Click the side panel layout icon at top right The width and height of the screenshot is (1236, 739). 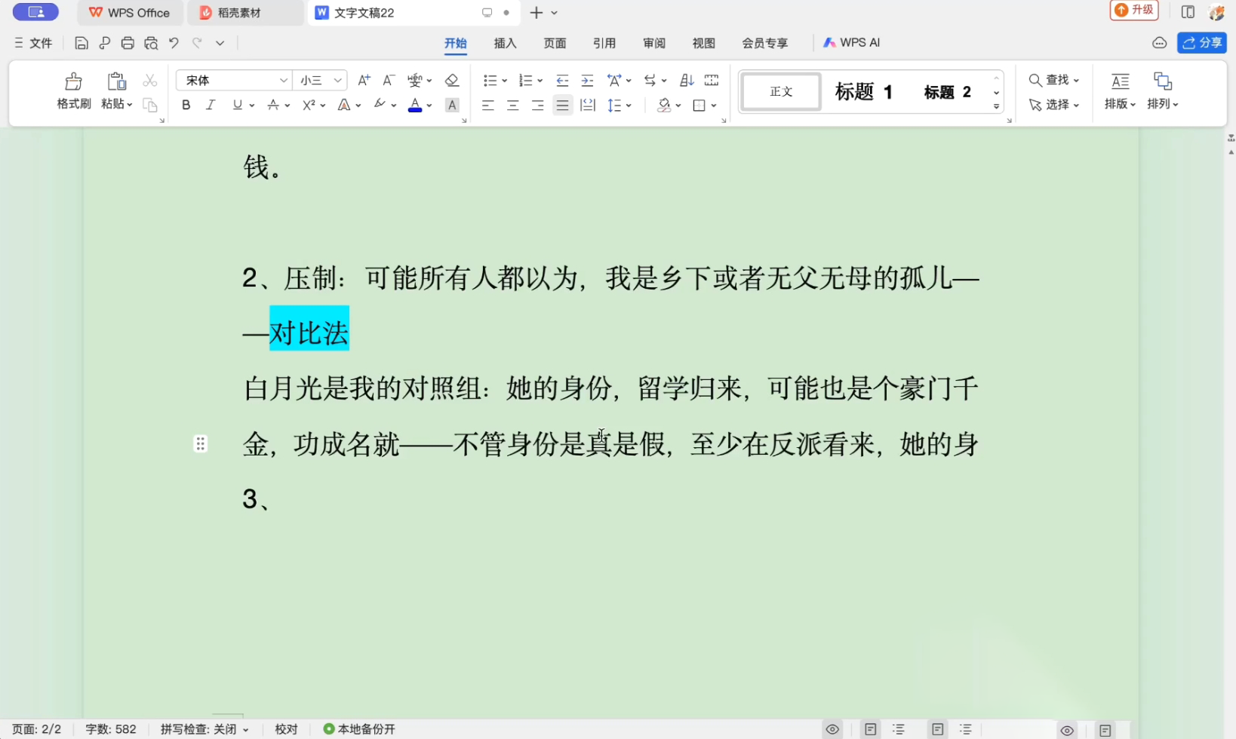[1188, 12]
